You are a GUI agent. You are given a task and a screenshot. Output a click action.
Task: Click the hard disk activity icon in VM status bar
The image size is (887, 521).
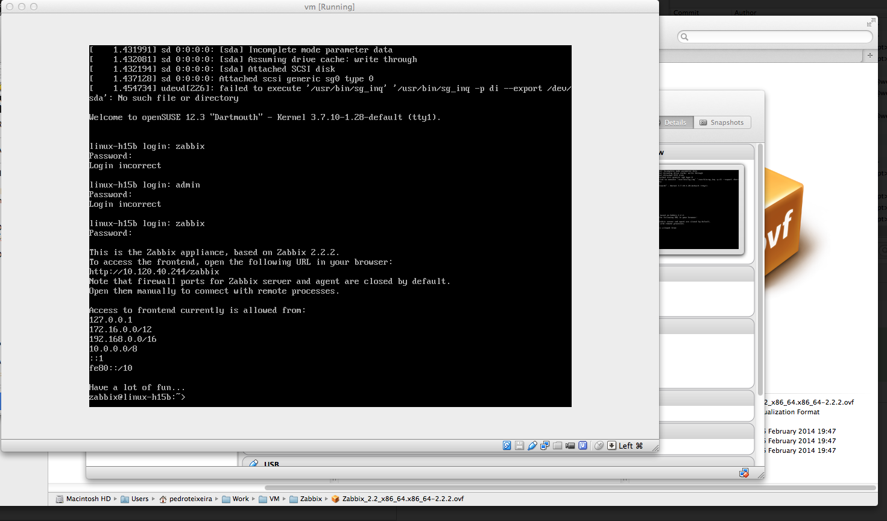507,446
